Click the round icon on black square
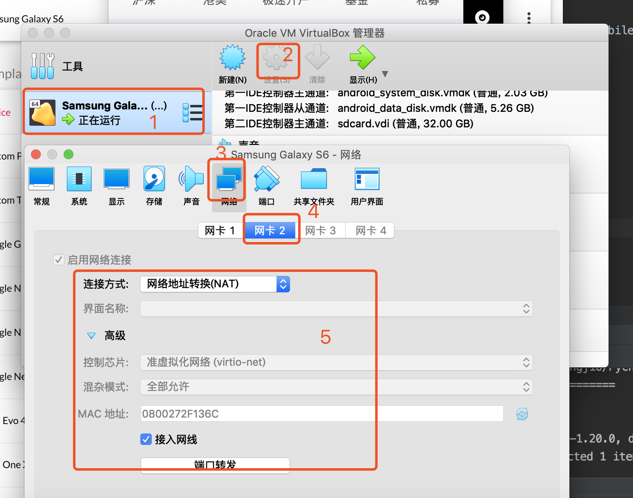The image size is (633, 498). pos(483,17)
